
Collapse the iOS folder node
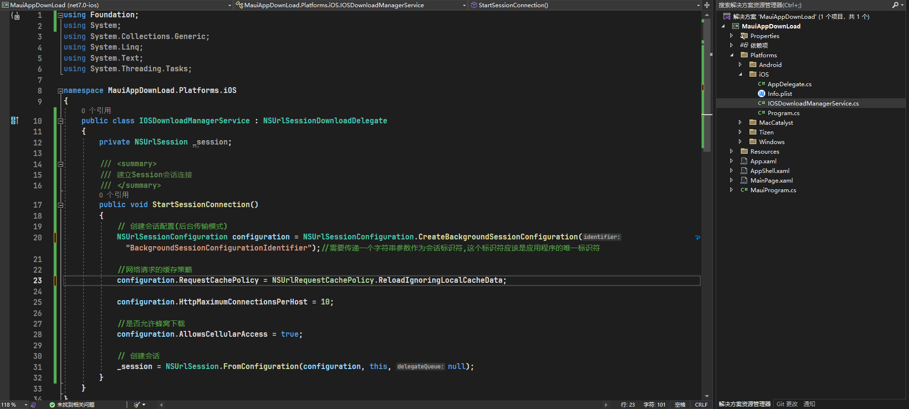coord(740,74)
